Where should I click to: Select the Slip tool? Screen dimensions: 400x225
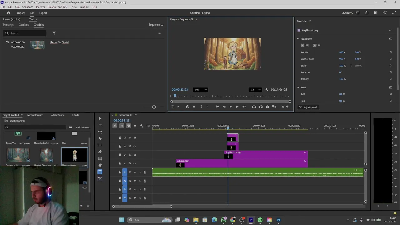coord(100,145)
